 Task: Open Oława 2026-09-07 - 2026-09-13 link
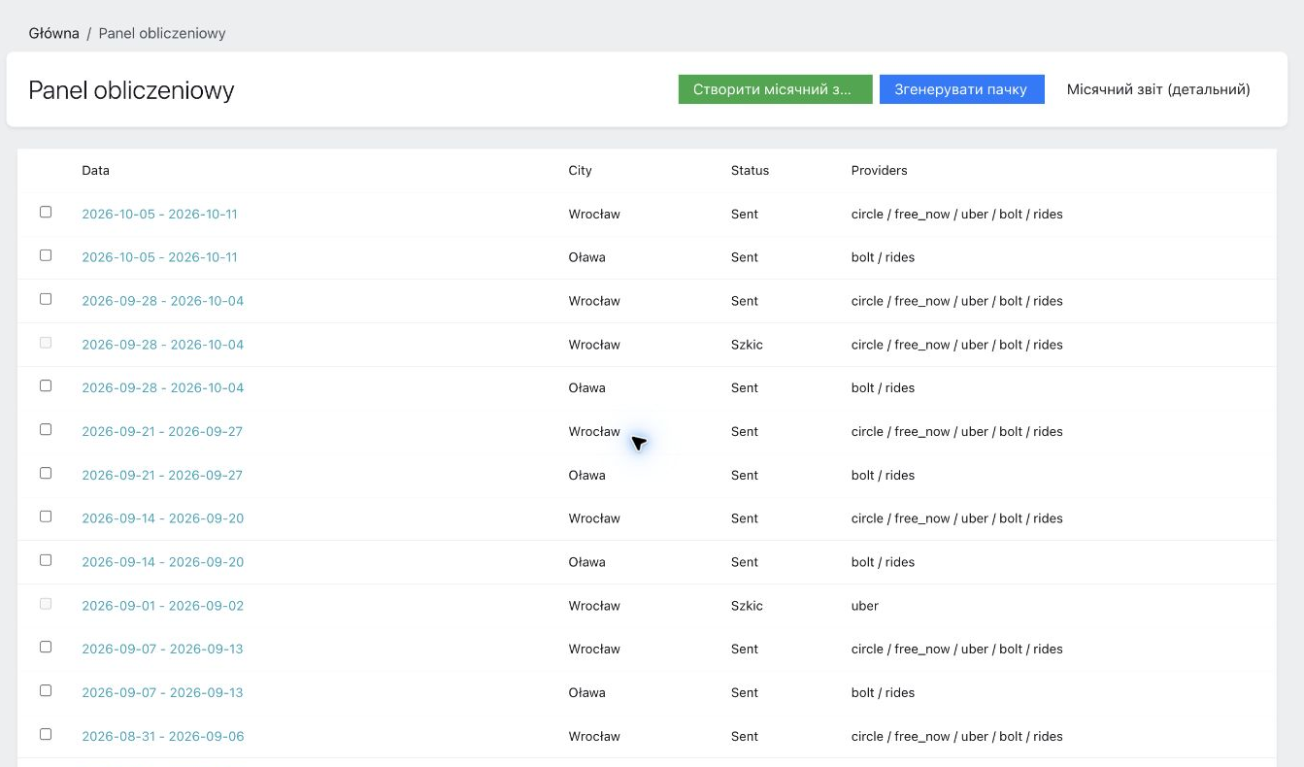(x=162, y=692)
